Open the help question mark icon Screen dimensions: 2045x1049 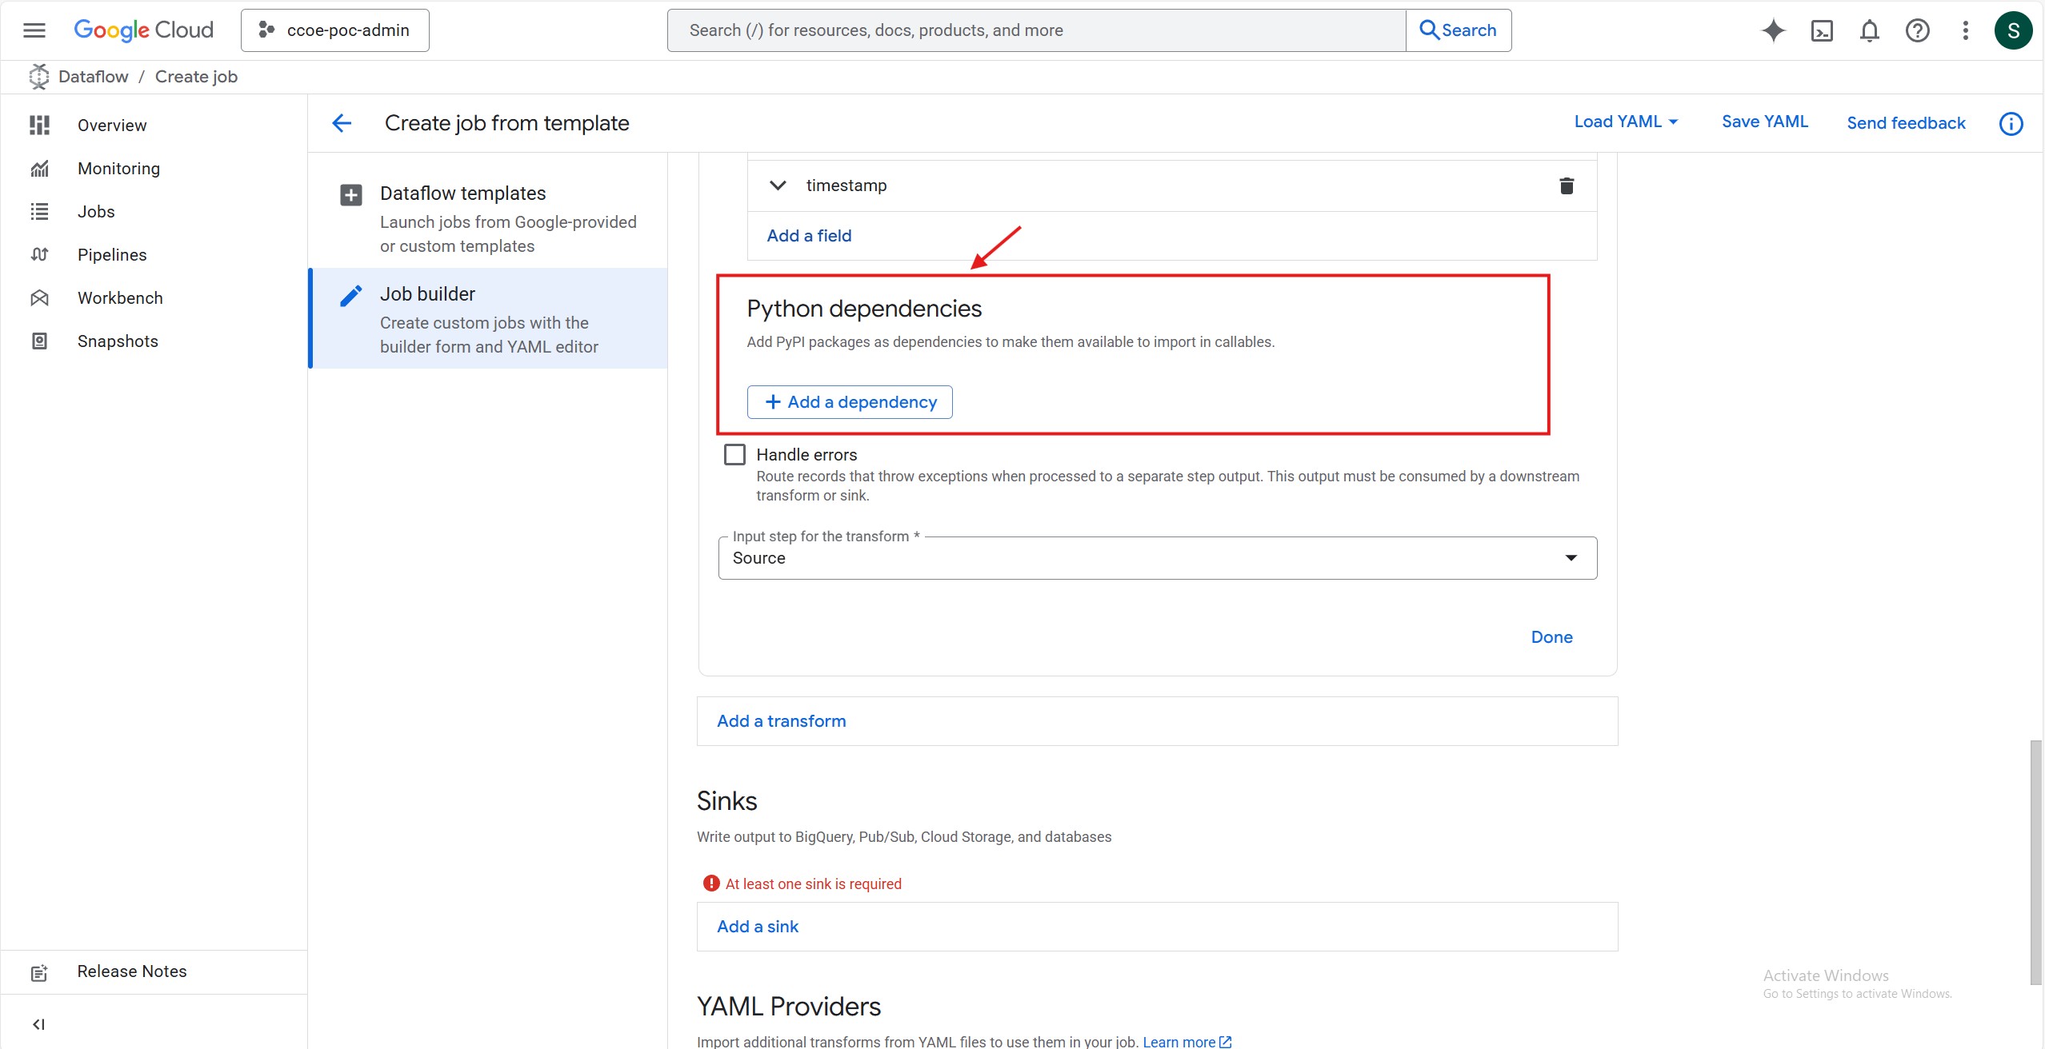[x=1917, y=30]
